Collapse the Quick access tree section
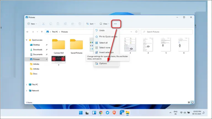The height and width of the screenshot is (119, 212). point(26,40)
